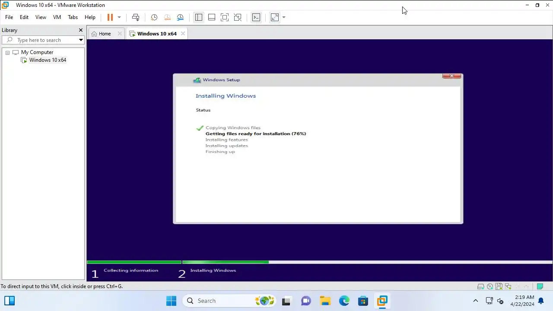The image size is (553, 311).
Task: Open the chat app on taskbar
Action: coord(306,301)
